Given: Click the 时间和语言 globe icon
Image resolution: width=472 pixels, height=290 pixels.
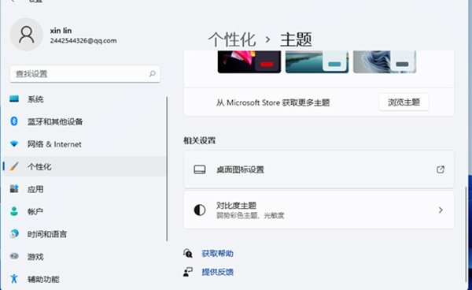Looking at the screenshot, I should [14, 233].
